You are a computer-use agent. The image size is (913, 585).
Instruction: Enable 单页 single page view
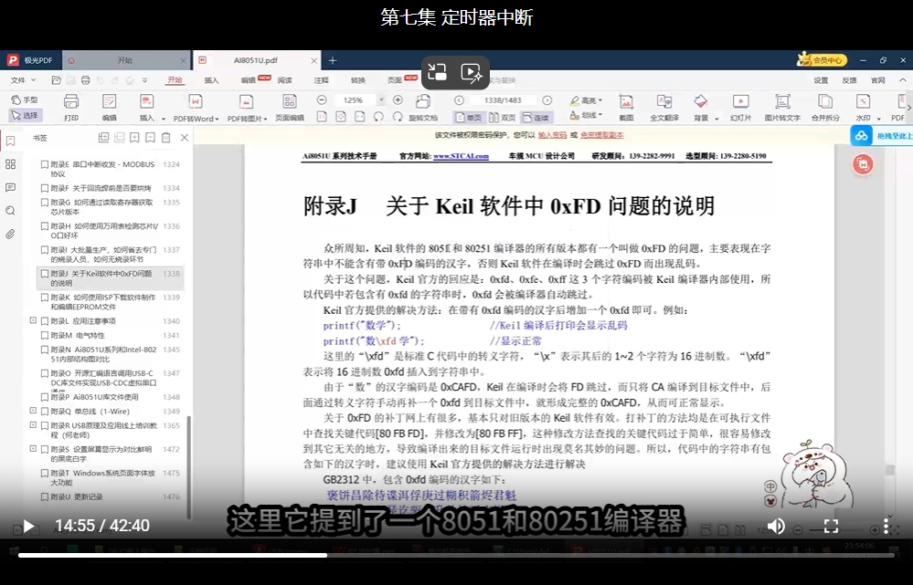pyautogui.click(x=469, y=118)
